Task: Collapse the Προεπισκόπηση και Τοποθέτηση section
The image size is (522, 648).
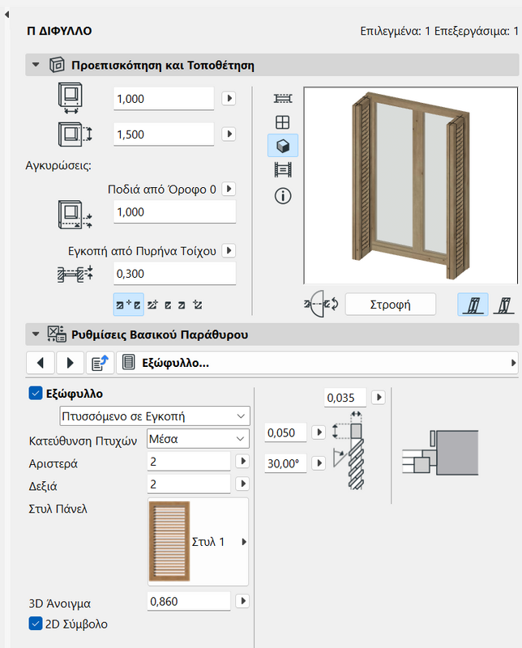Action: [35, 65]
